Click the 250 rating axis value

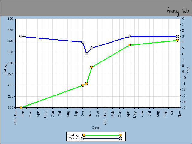(10, 85)
